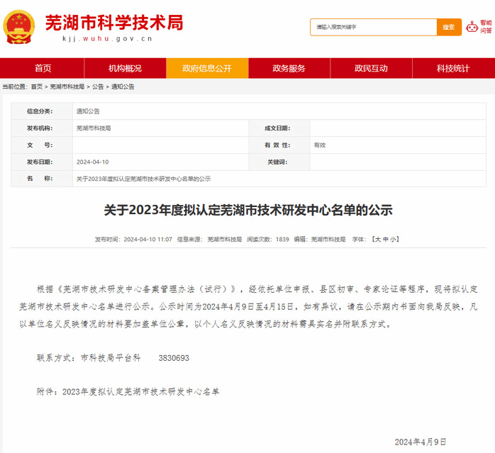This screenshot has height=453, width=495.
Task: Click the keyword search input field
Action: tap(373, 27)
